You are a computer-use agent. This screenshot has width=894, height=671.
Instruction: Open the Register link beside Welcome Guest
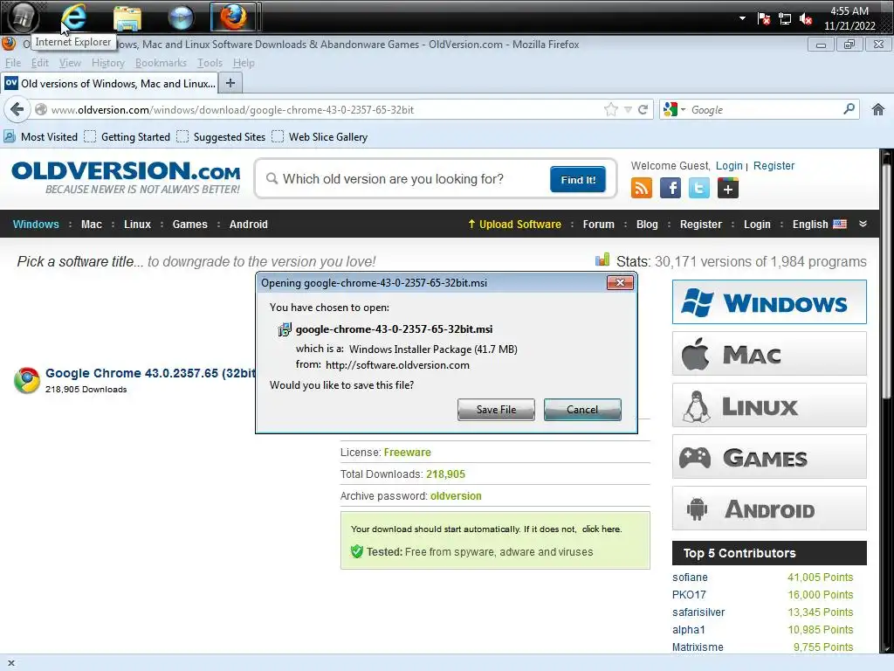click(774, 165)
